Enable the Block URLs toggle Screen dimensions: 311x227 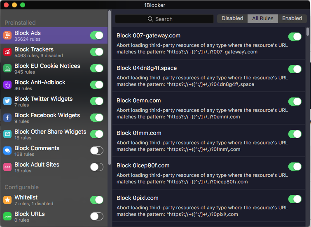(x=97, y=216)
